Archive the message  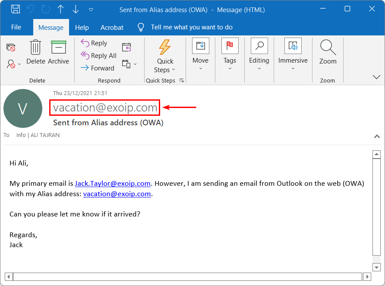pos(58,52)
